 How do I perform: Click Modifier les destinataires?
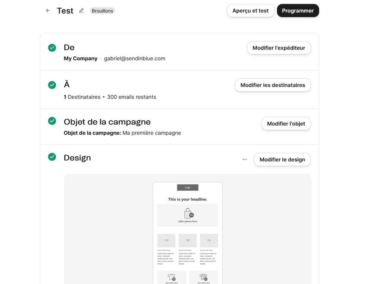pyautogui.click(x=273, y=85)
